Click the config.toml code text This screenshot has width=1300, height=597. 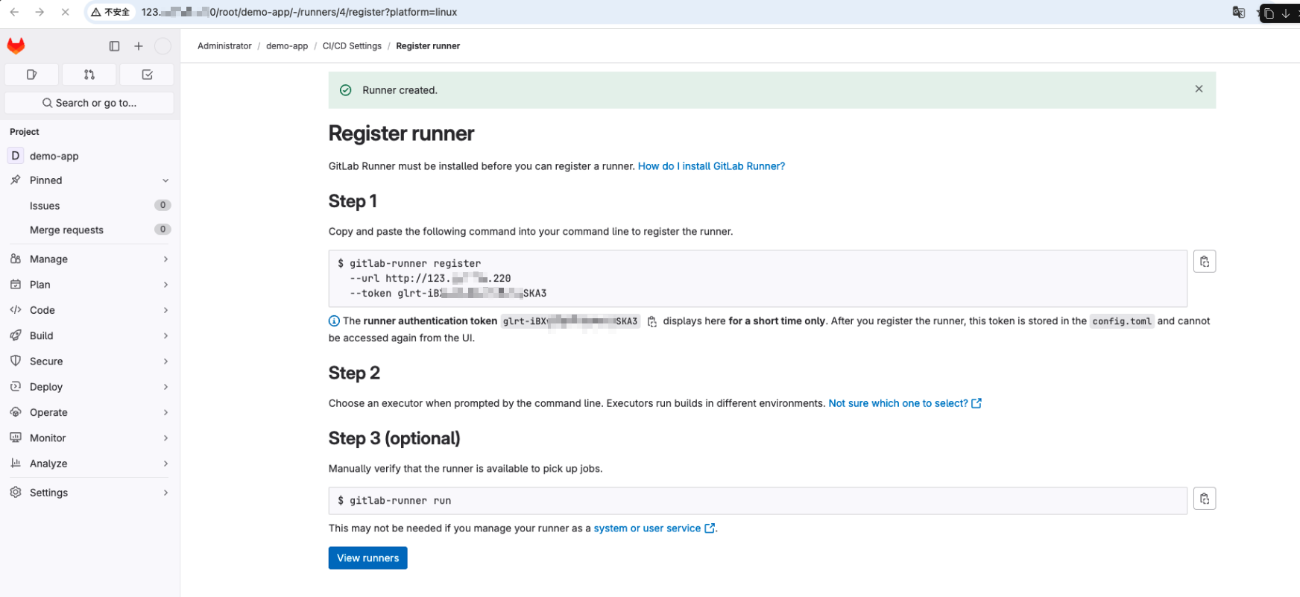(x=1122, y=321)
